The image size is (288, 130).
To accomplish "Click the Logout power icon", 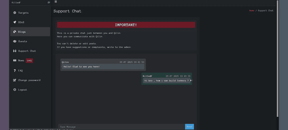I will tap(15, 90).
